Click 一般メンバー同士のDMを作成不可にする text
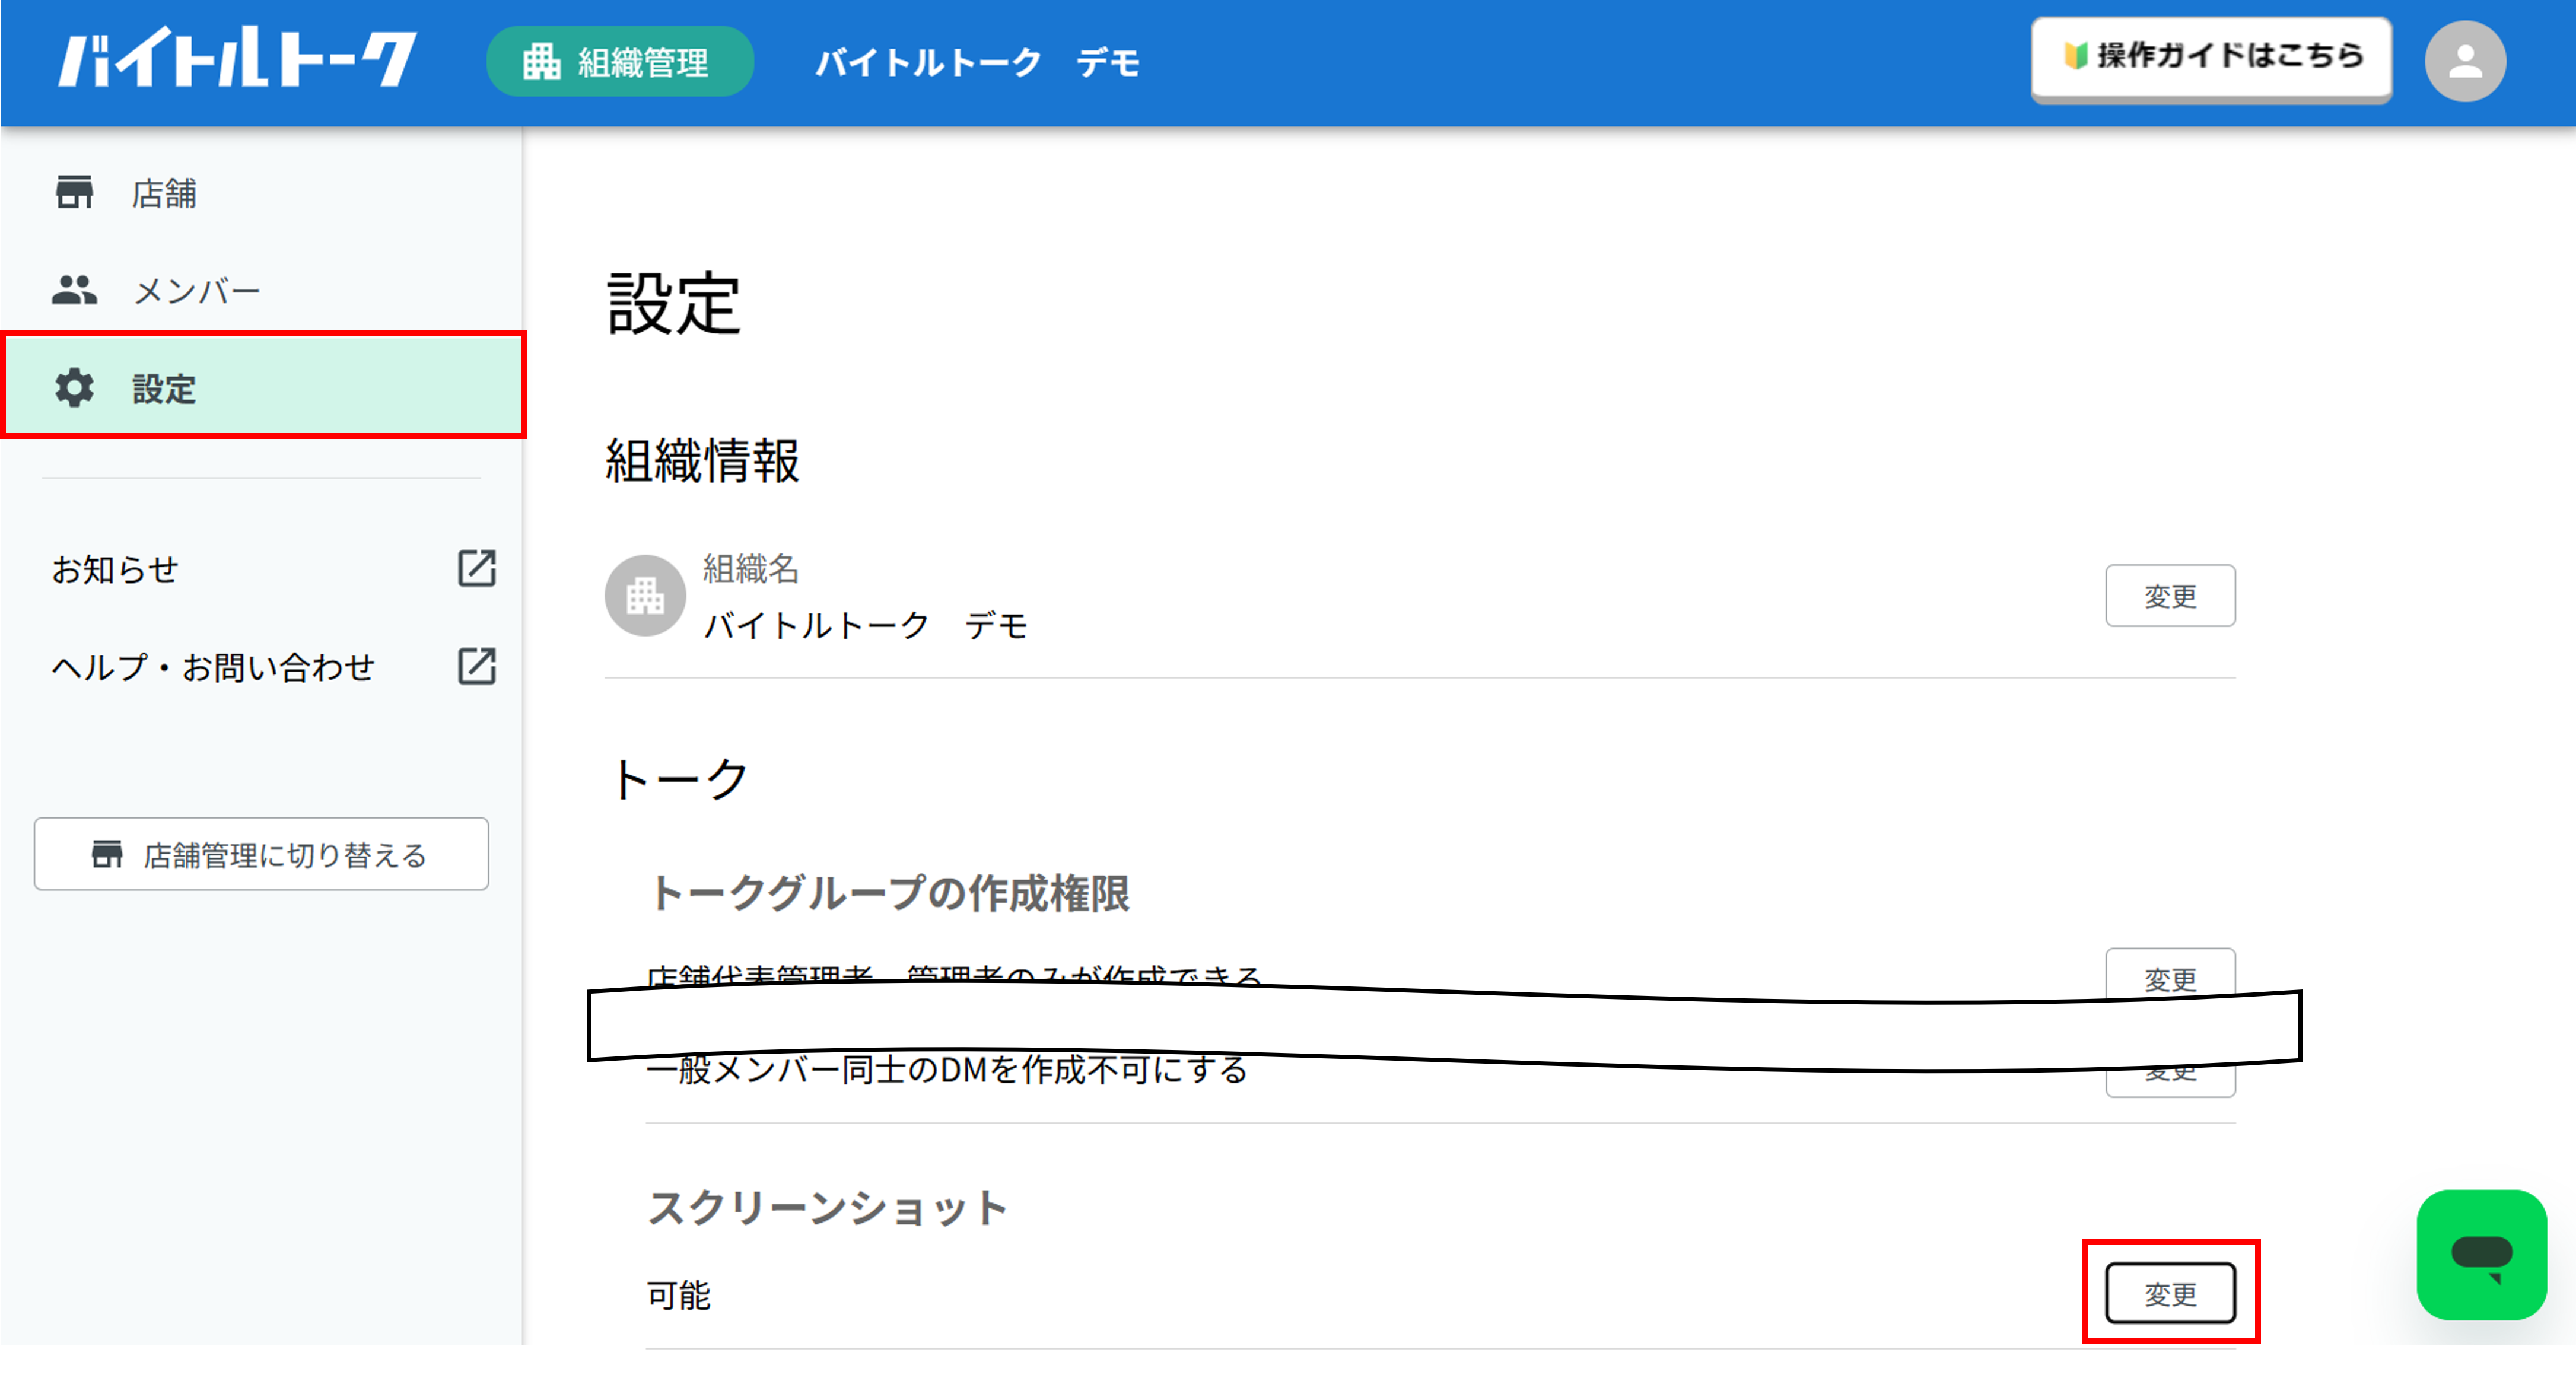Viewport: 2576px width, 1378px height. coord(948,1071)
